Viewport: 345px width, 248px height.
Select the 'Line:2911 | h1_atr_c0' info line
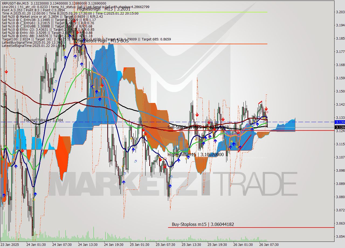[x=75, y=7]
